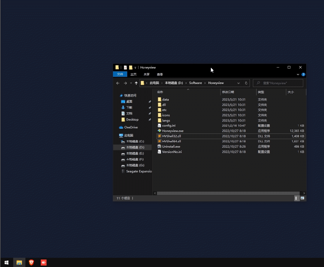The height and width of the screenshot is (267, 324).
Task: Click New Folder quick access icon
Action: [130, 67]
